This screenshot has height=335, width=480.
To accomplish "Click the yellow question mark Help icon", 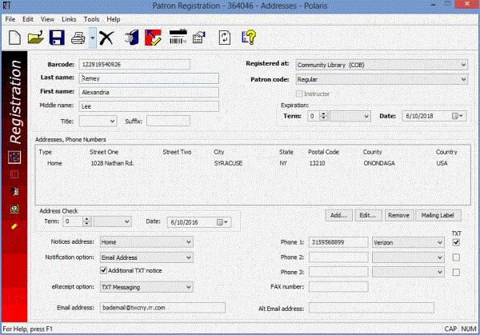I will [x=250, y=37].
